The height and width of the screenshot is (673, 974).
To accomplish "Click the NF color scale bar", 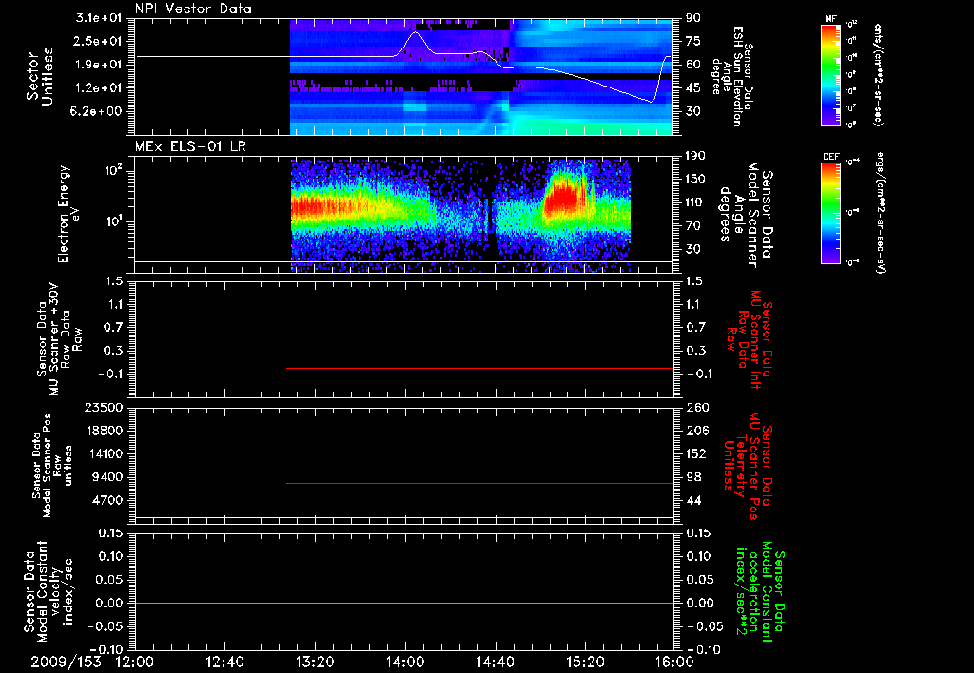I will [x=831, y=75].
